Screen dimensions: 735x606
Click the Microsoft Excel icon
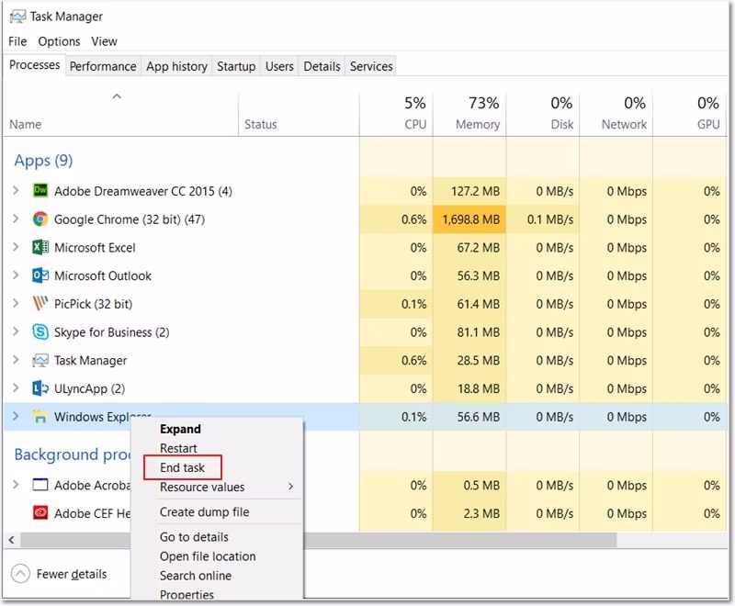click(x=40, y=248)
